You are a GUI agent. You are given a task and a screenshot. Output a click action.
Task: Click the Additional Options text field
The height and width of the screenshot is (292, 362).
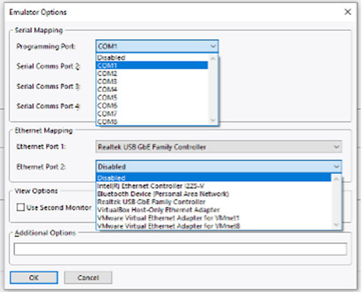point(180,249)
